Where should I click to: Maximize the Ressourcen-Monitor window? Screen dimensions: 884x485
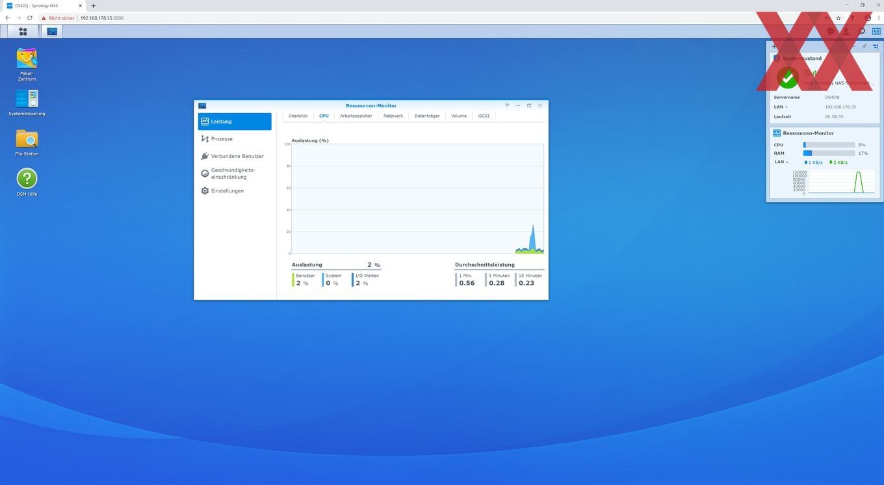[x=529, y=105]
